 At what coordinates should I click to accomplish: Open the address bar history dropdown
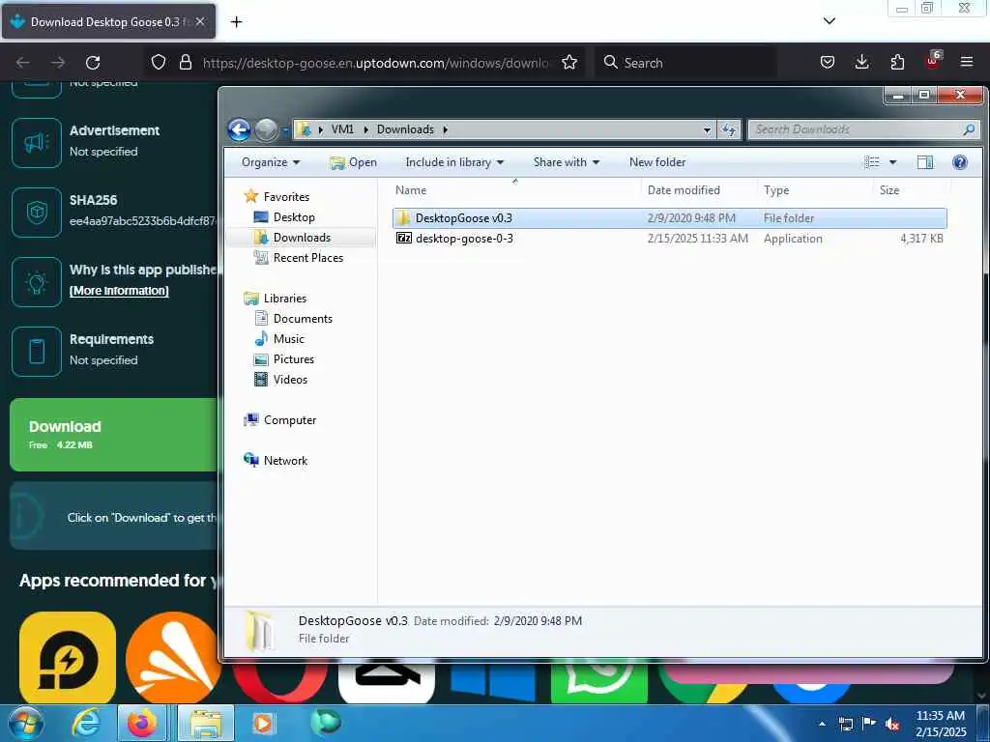click(707, 129)
